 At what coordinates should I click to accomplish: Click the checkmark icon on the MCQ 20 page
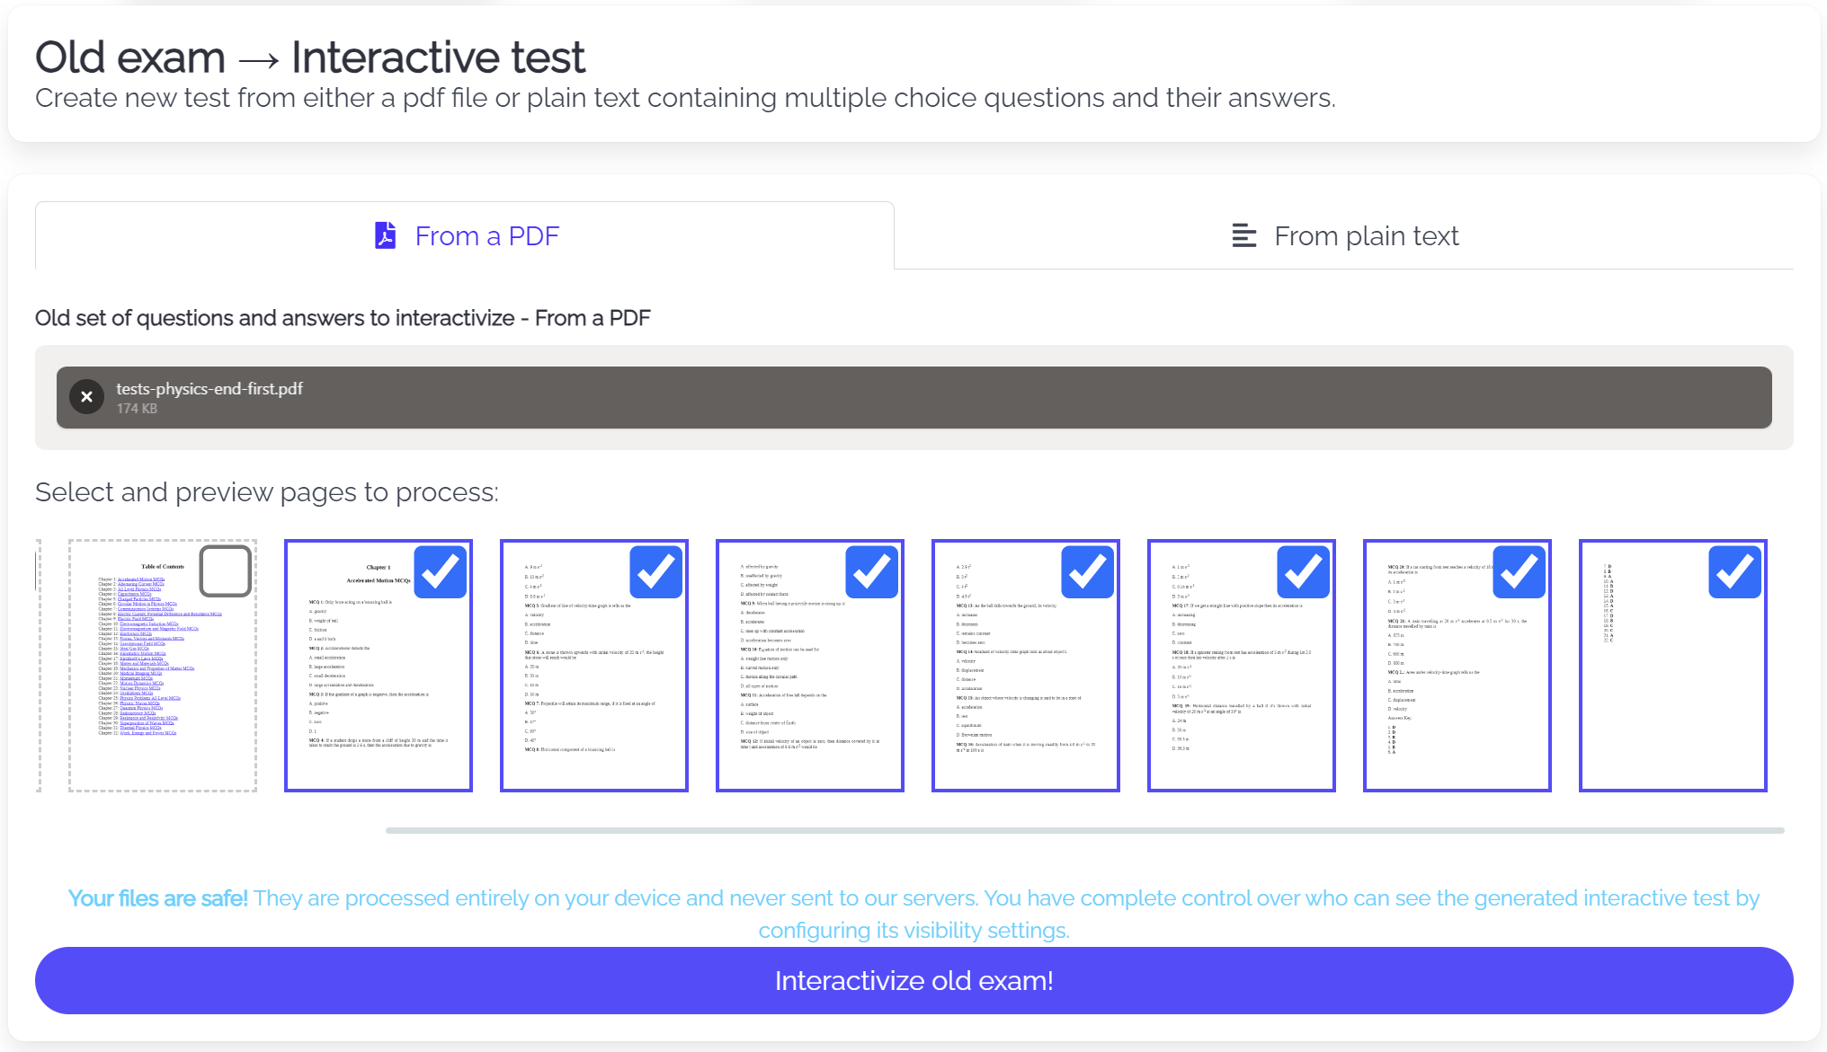1520,571
